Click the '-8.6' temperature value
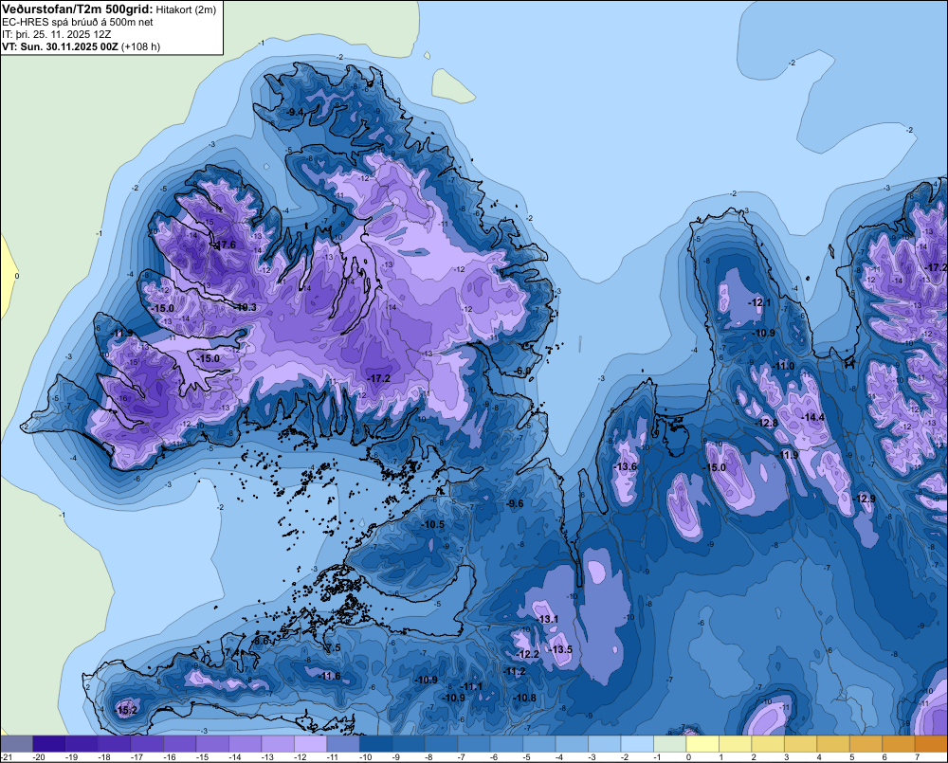 pos(261,641)
